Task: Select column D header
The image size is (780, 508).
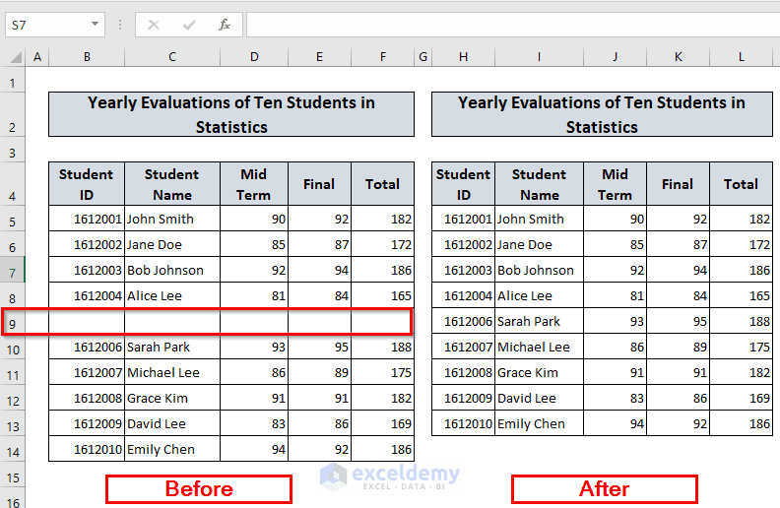Action: point(254,57)
